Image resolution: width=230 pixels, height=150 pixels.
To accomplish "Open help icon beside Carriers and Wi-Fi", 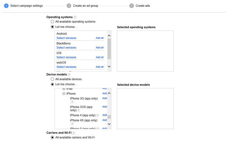I will pyautogui.click(x=74, y=133).
